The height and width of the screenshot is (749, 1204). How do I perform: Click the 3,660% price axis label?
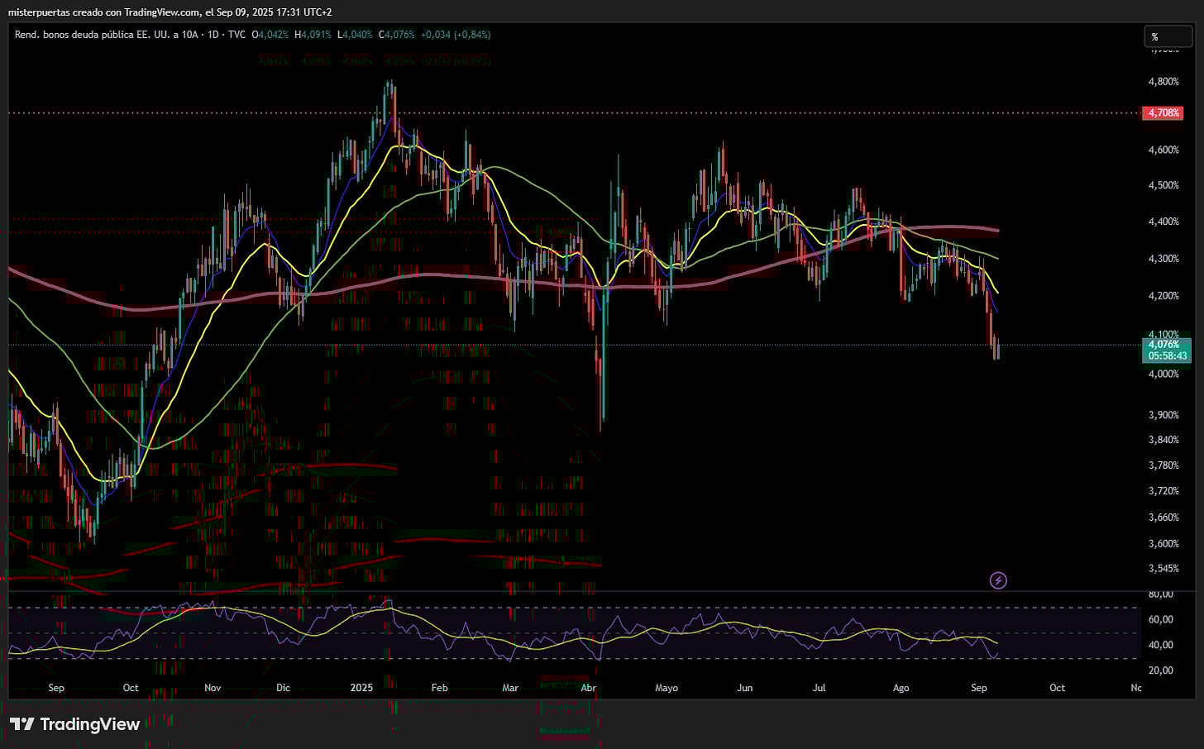point(1163,518)
